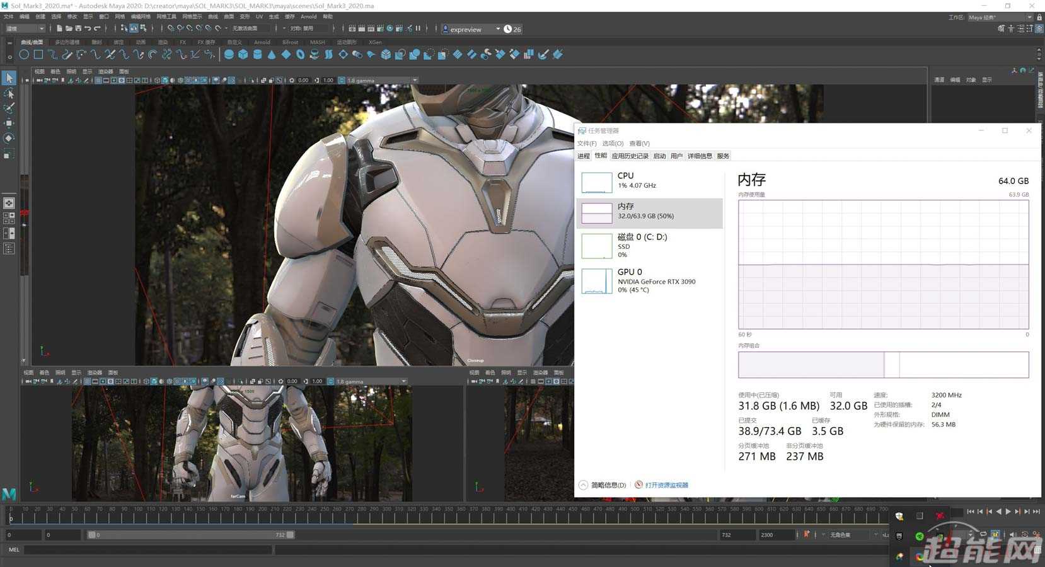The image size is (1045, 567).
Task: Select the GPU 0 performance entry
Action: [x=649, y=281]
